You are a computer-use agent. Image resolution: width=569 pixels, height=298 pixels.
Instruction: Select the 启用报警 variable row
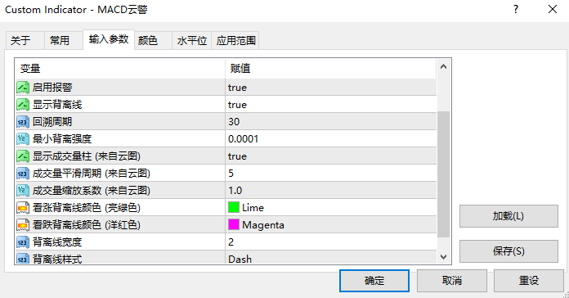pos(226,88)
